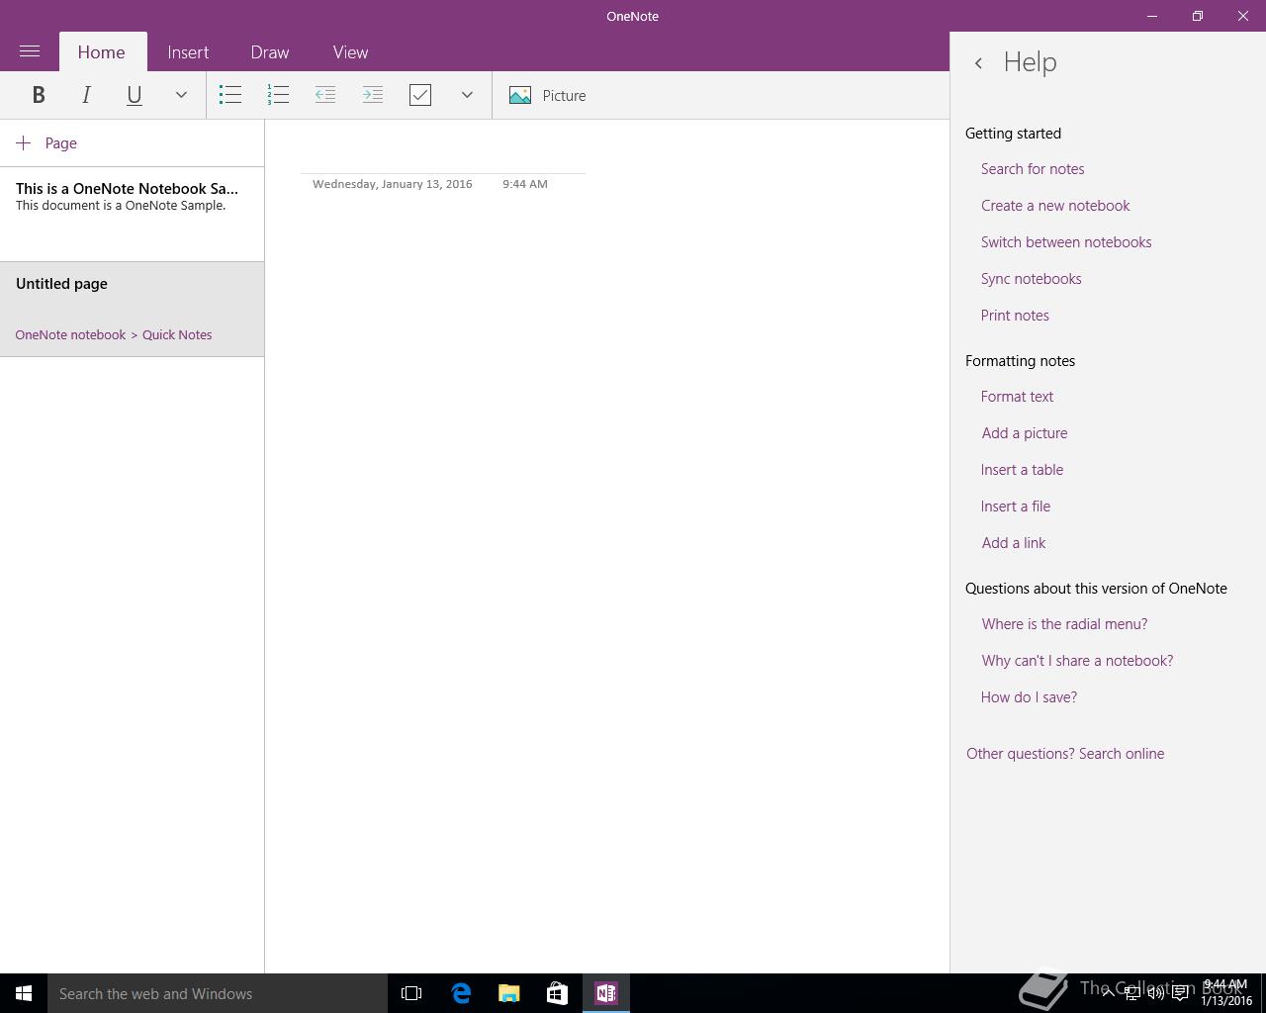
Task: Expand the tags dropdown arrow
Action: [x=467, y=95]
